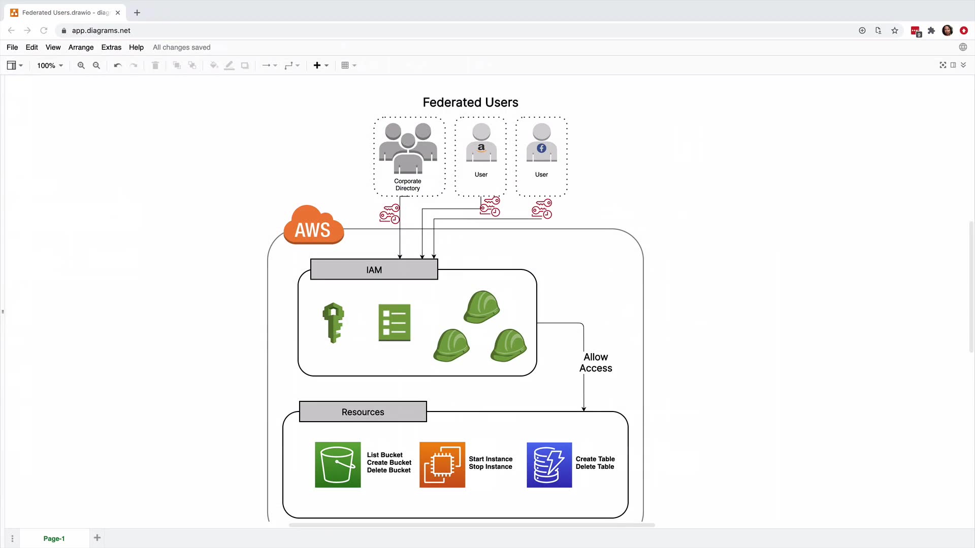
Task: Undo the last change
Action: pos(118,65)
